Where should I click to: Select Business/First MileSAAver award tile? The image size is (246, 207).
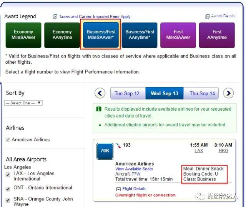(101, 35)
